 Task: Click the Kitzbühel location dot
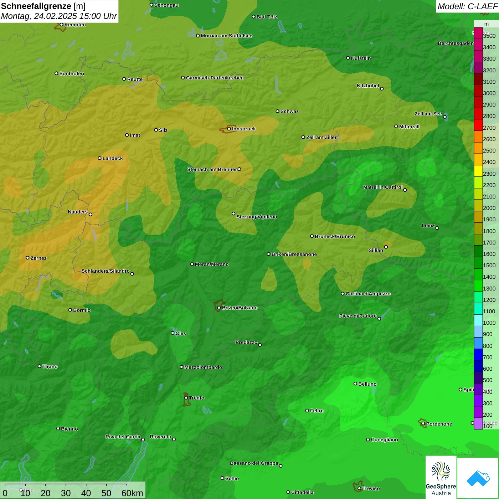coord(382,89)
